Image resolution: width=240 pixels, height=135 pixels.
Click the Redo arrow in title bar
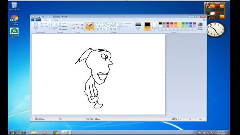tap(46, 17)
